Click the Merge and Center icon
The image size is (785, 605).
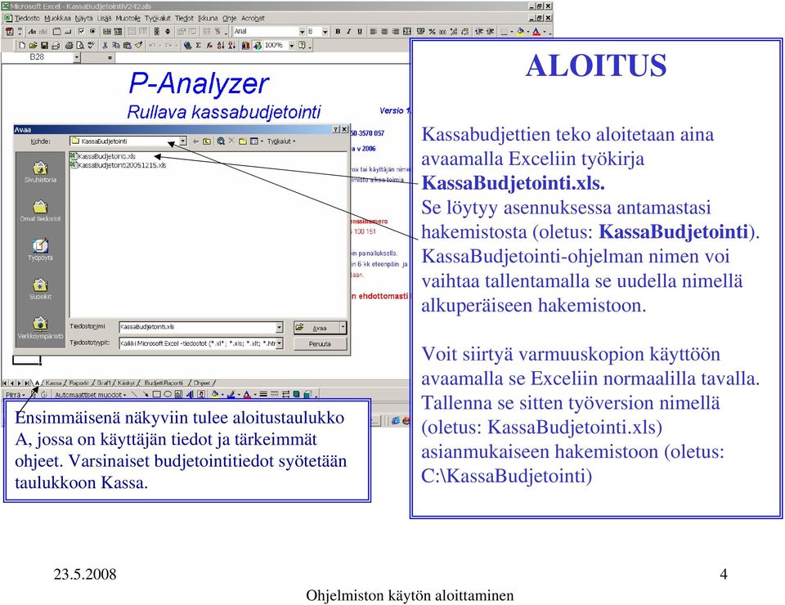(x=407, y=32)
